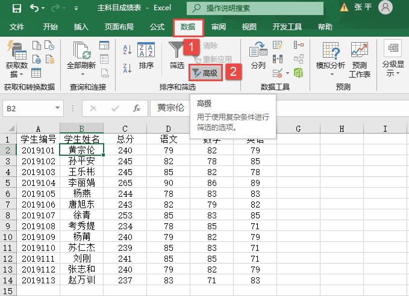The height and width of the screenshot is (296, 409).
Task: Open the 排序 dialog
Action: (x=146, y=55)
